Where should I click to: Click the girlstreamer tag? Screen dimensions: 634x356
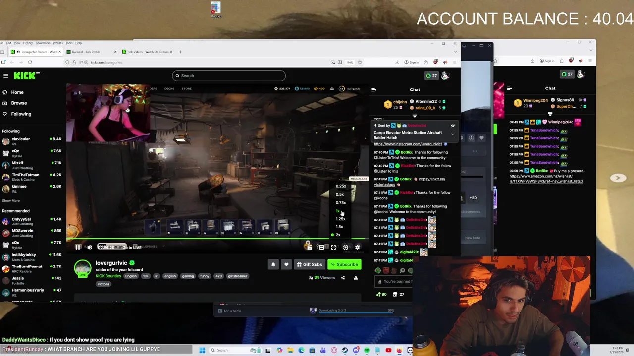[x=238, y=276]
